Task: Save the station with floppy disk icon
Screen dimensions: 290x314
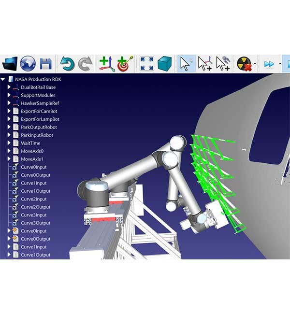Action: click(46, 63)
